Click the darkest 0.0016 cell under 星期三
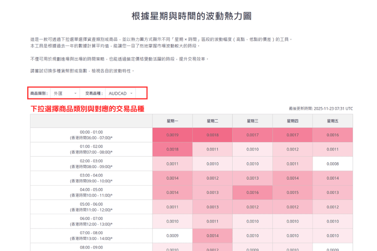This screenshot has height=251, width=377. [253, 192]
